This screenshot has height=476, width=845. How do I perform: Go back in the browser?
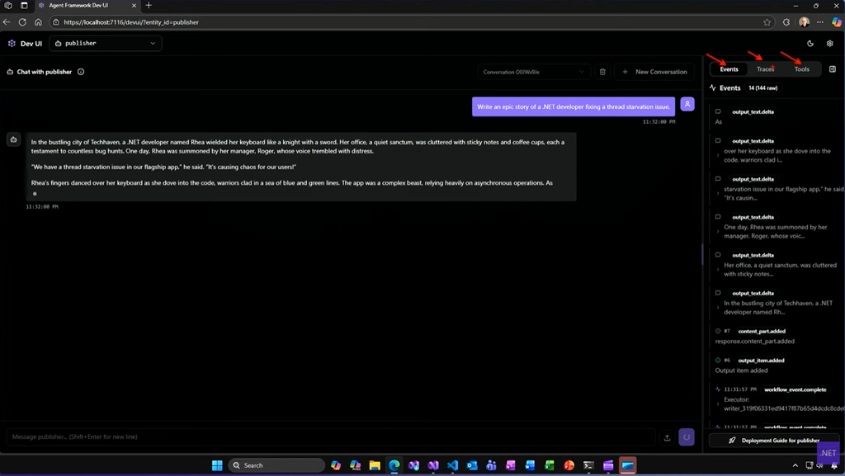[7, 22]
